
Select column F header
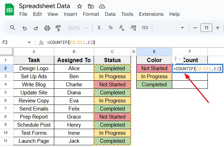tap(190, 52)
